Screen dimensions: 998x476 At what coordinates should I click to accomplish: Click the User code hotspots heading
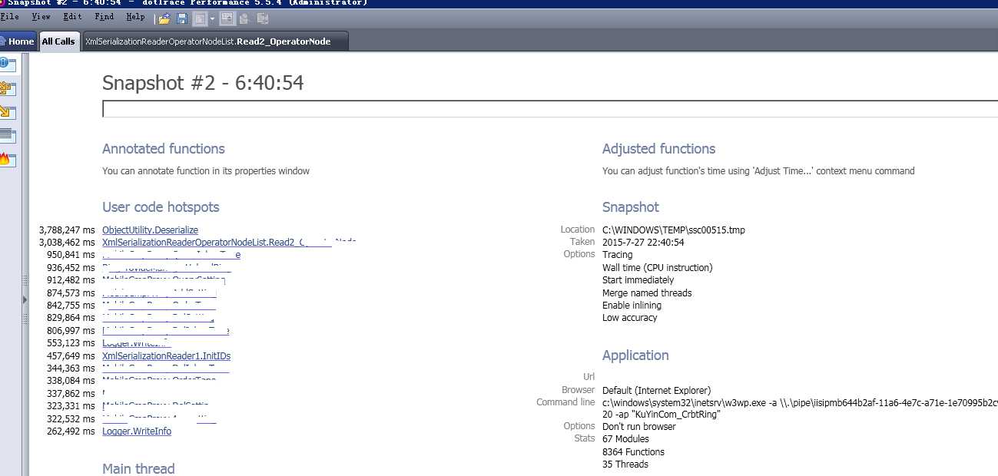point(161,207)
